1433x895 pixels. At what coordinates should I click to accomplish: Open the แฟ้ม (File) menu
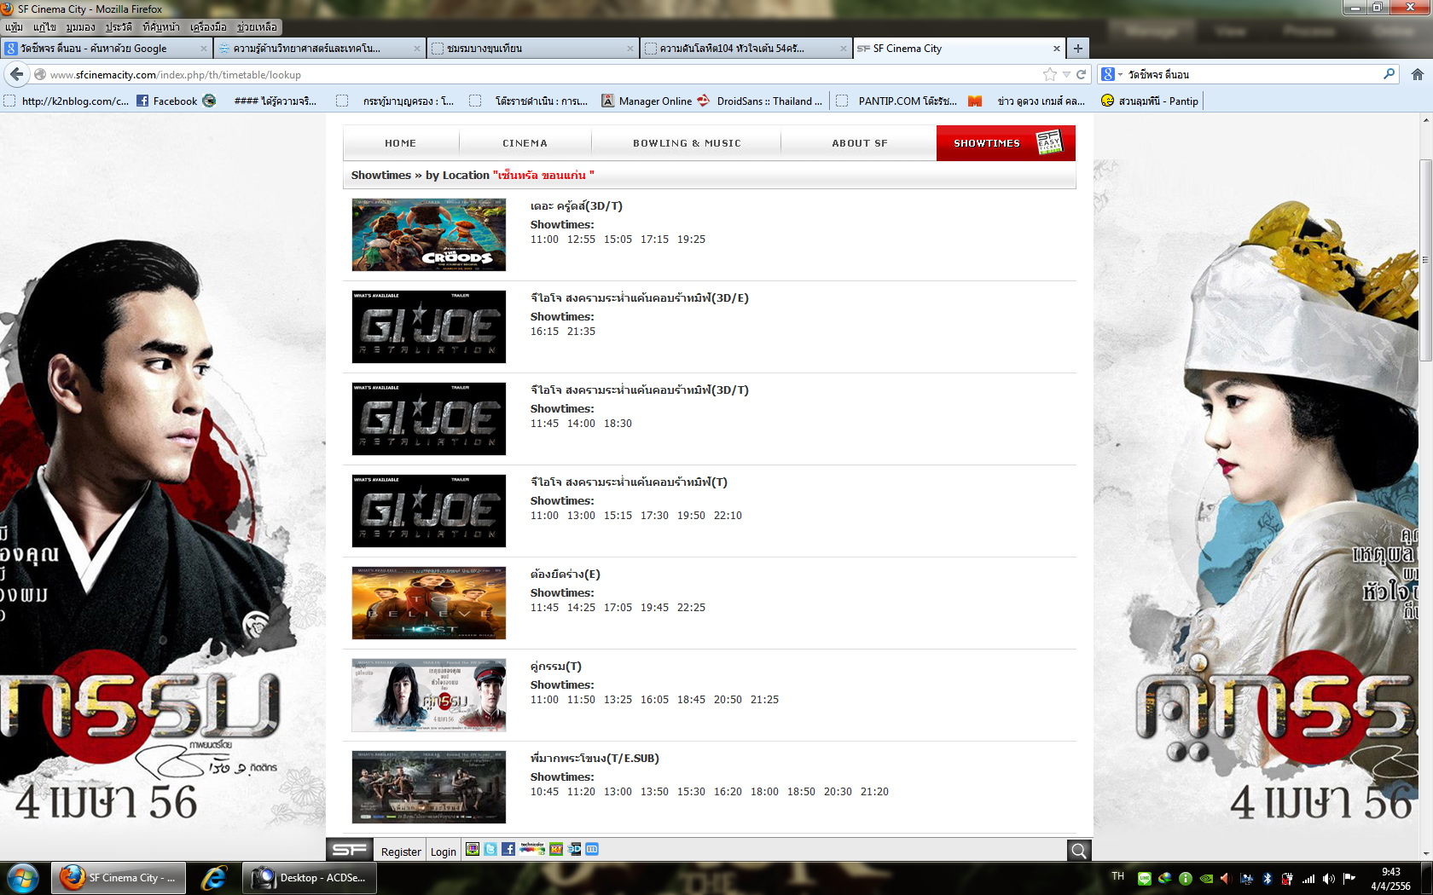pos(14,27)
